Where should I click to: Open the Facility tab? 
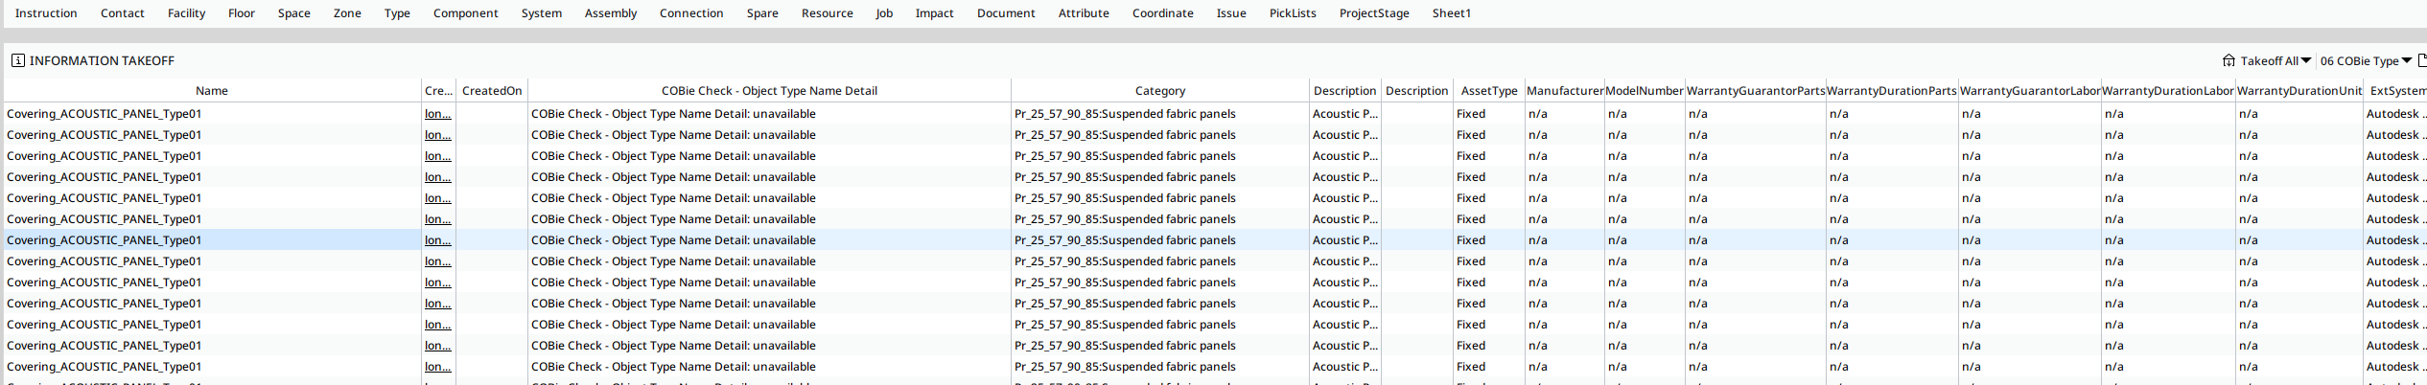click(186, 13)
